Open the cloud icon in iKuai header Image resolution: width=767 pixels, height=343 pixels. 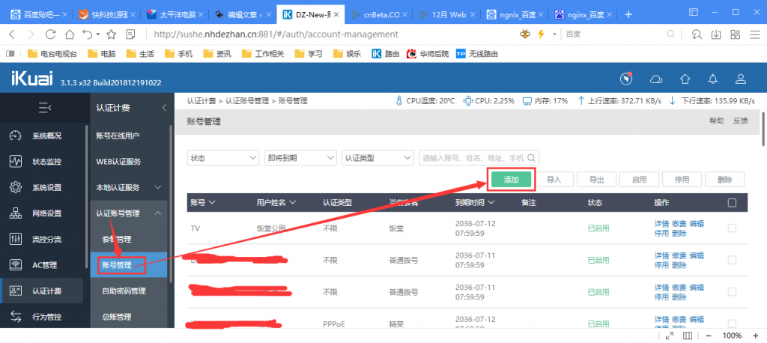pyautogui.click(x=656, y=79)
